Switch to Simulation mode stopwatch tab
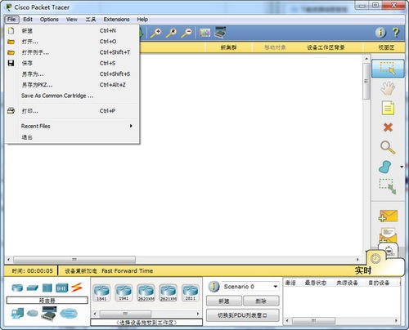Image resolution: width=409 pixels, height=330 pixels. (x=390, y=250)
